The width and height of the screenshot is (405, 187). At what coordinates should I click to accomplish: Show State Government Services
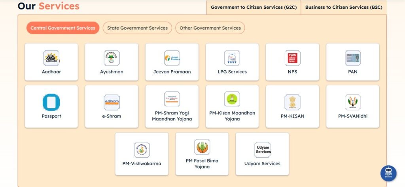point(138,28)
